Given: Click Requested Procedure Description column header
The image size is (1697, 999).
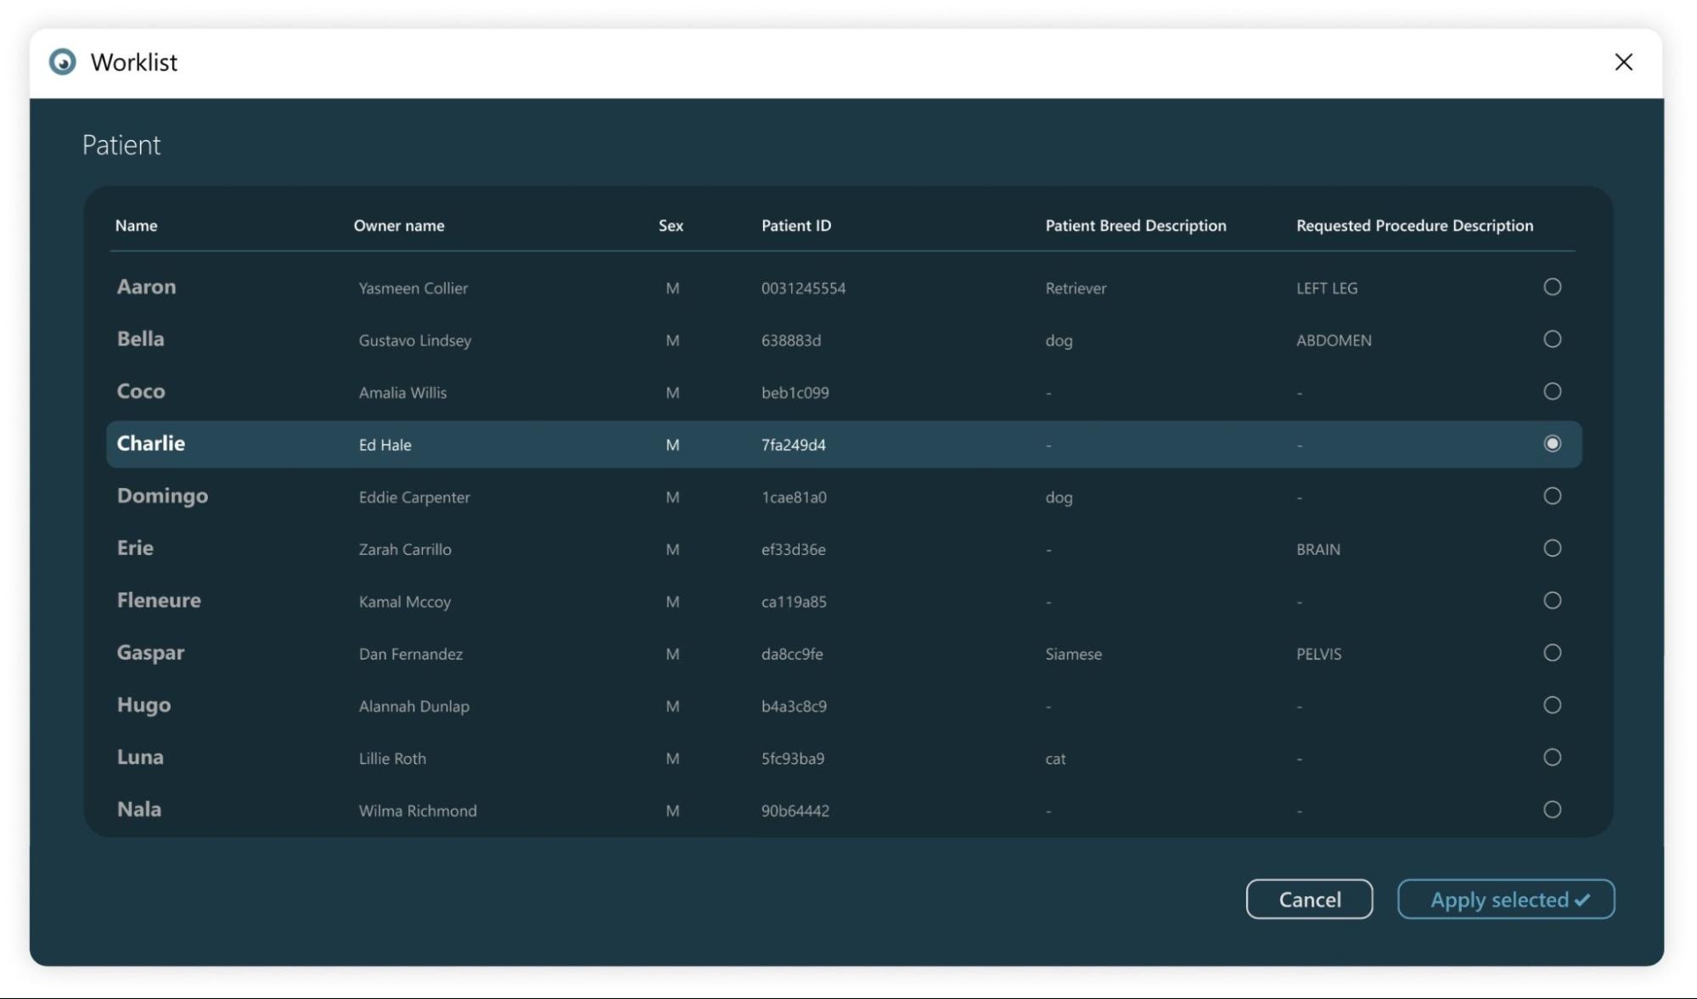Looking at the screenshot, I should tap(1414, 226).
